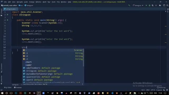Click the stringcon breadcrumb below the editor

click(x=15, y=85)
